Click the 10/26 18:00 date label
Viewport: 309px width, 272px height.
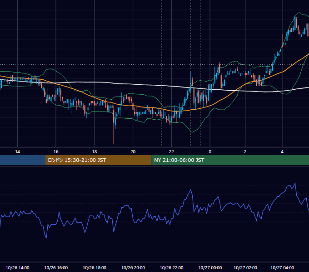(x=95, y=267)
